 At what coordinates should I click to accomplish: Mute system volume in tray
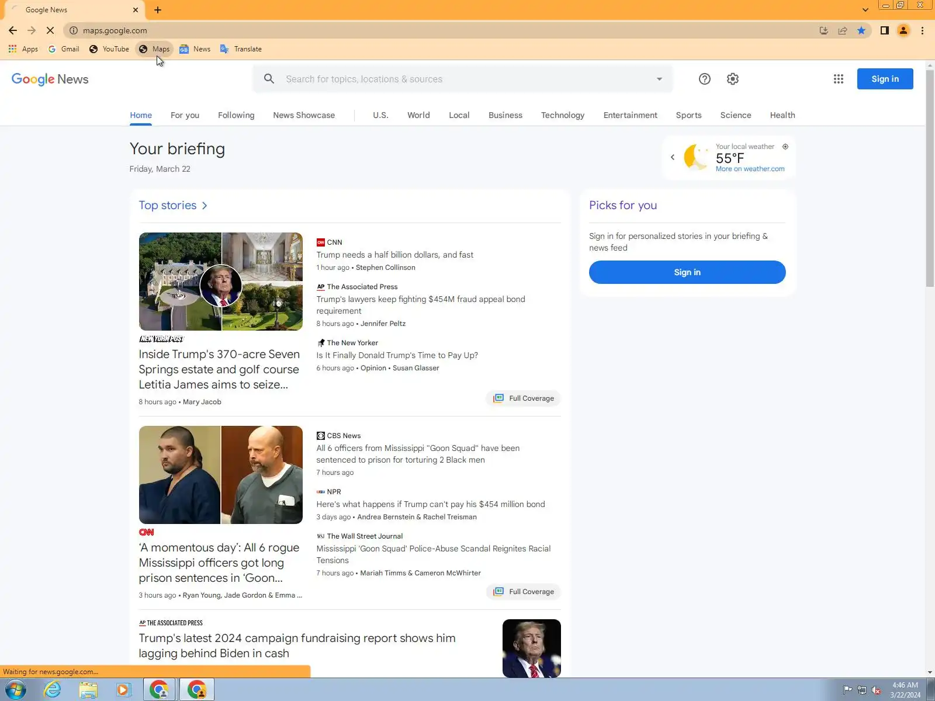click(876, 690)
